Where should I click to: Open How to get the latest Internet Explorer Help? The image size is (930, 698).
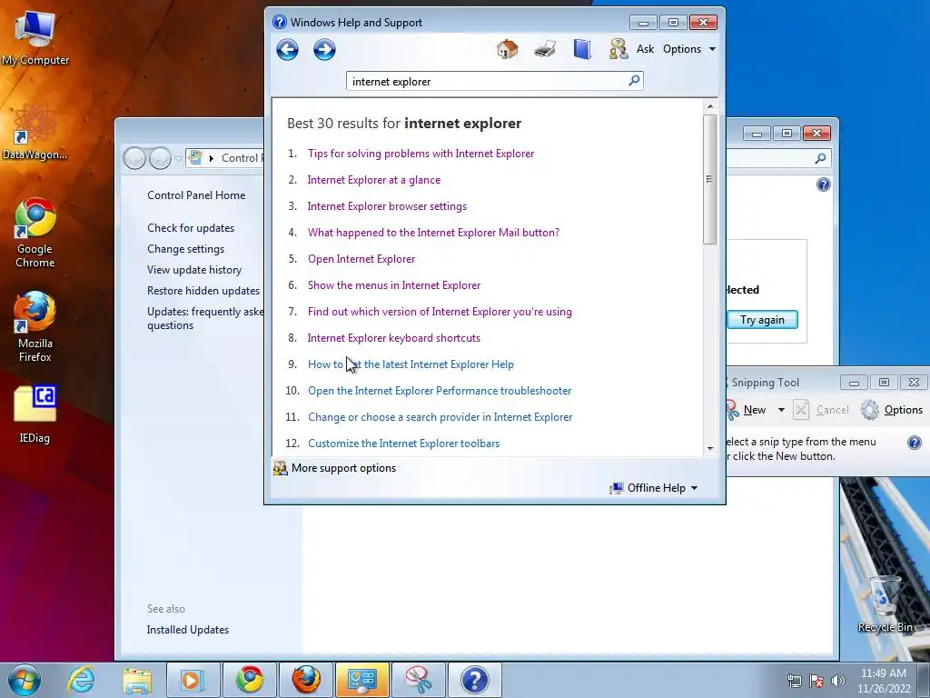click(x=411, y=364)
